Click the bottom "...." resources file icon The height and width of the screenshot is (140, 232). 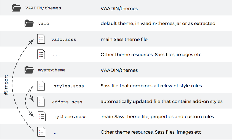41,132
